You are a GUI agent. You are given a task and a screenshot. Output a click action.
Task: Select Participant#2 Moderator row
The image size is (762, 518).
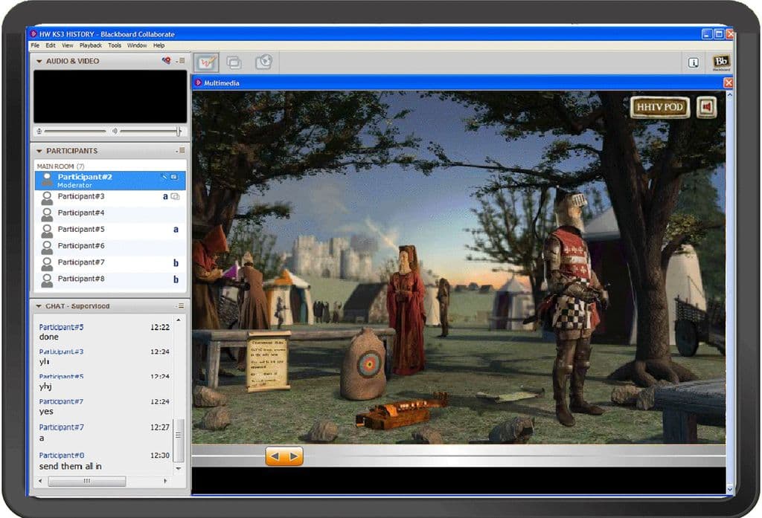pos(110,181)
